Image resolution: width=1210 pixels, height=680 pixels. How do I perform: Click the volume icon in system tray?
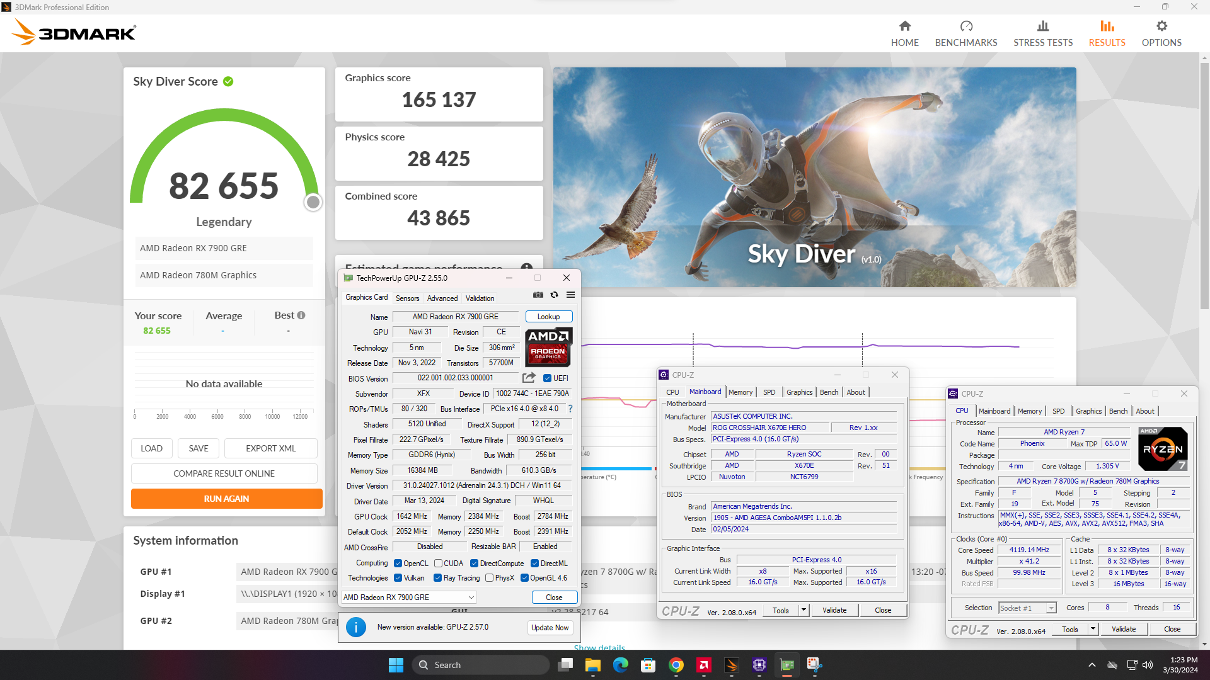coord(1148,665)
